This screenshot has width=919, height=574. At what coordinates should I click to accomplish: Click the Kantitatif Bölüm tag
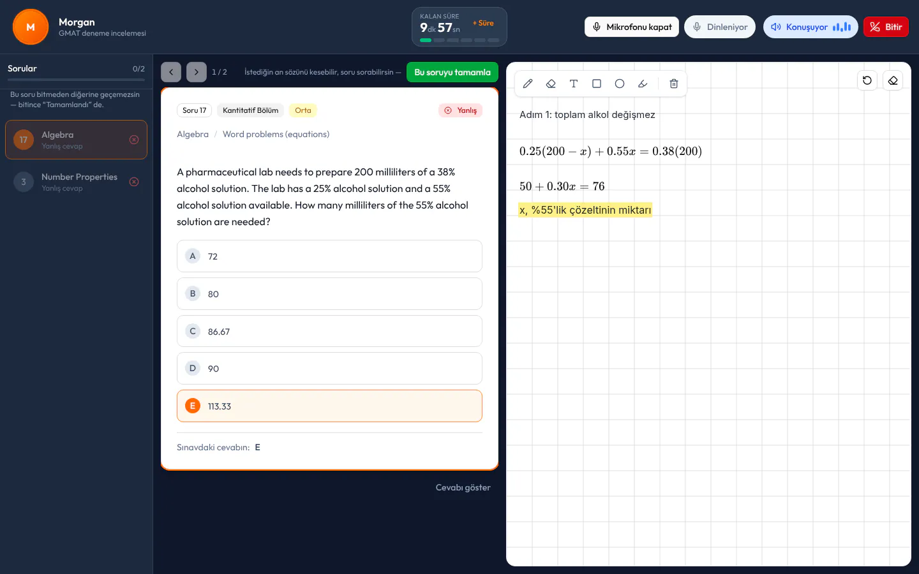(x=251, y=110)
